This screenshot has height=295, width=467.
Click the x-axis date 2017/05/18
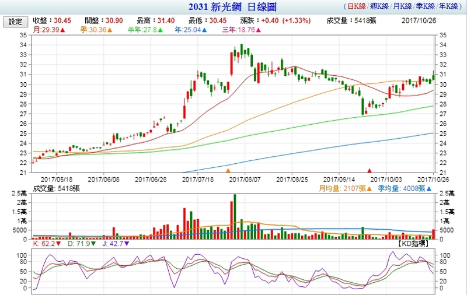pyautogui.click(x=57, y=180)
